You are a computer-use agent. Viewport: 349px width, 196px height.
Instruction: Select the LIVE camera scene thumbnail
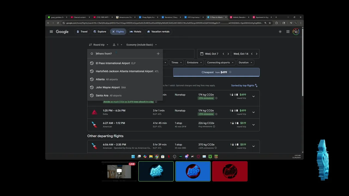click(119, 171)
